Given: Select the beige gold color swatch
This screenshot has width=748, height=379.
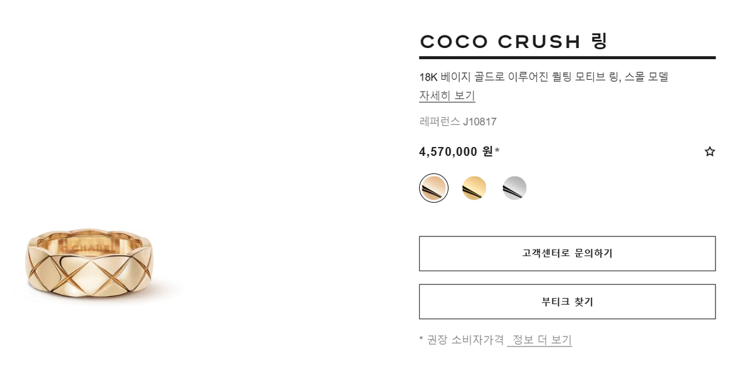Looking at the screenshot, I should (434, 188).
